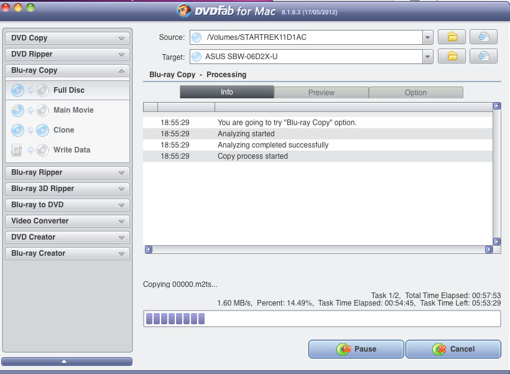Open Source image file icon button
Image resolution: width=510 pixels, height=374 pixels.
pos(483,37)
